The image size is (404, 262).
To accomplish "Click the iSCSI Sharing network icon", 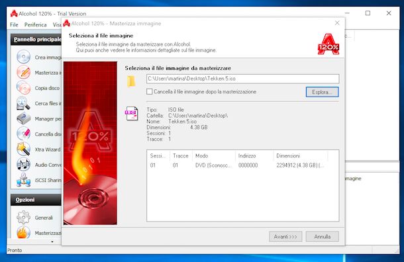I will tap(23, 180).
